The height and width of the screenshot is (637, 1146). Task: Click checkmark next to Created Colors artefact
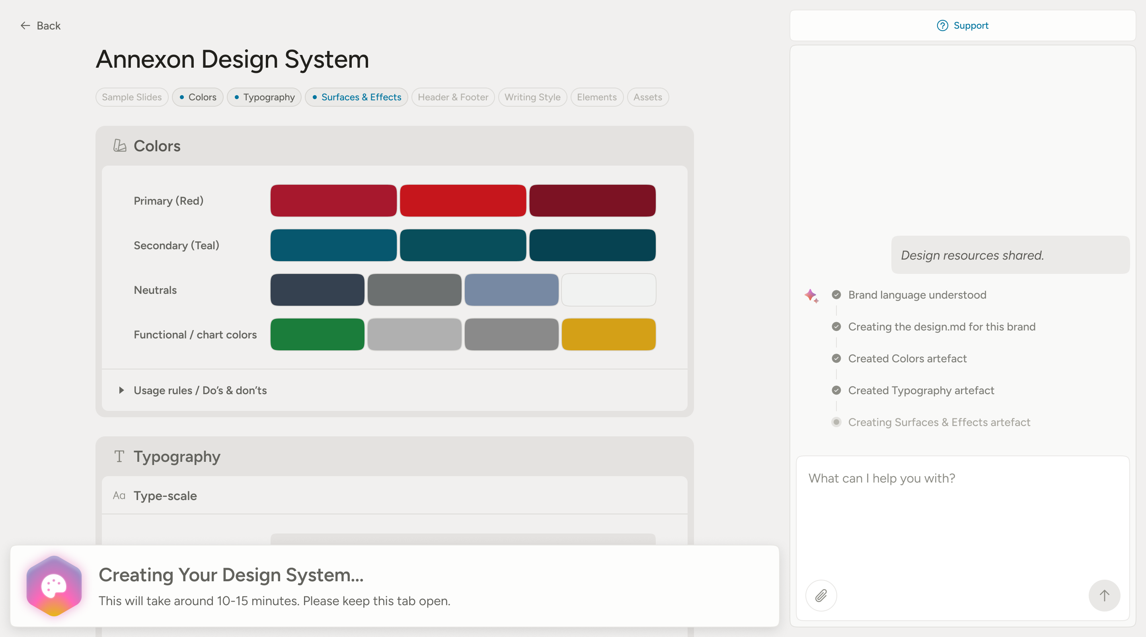coord(836,358)
